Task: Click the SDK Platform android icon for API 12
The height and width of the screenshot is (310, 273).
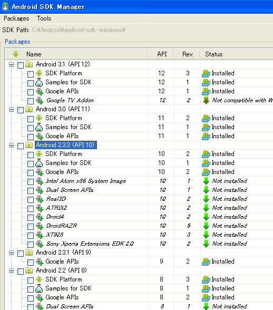Action: point(39,73)
